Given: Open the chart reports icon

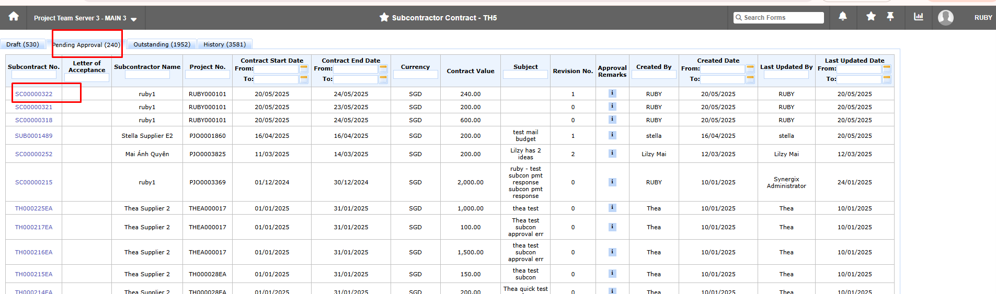Looking at the screenshot, I should click(x=919, y=17).
